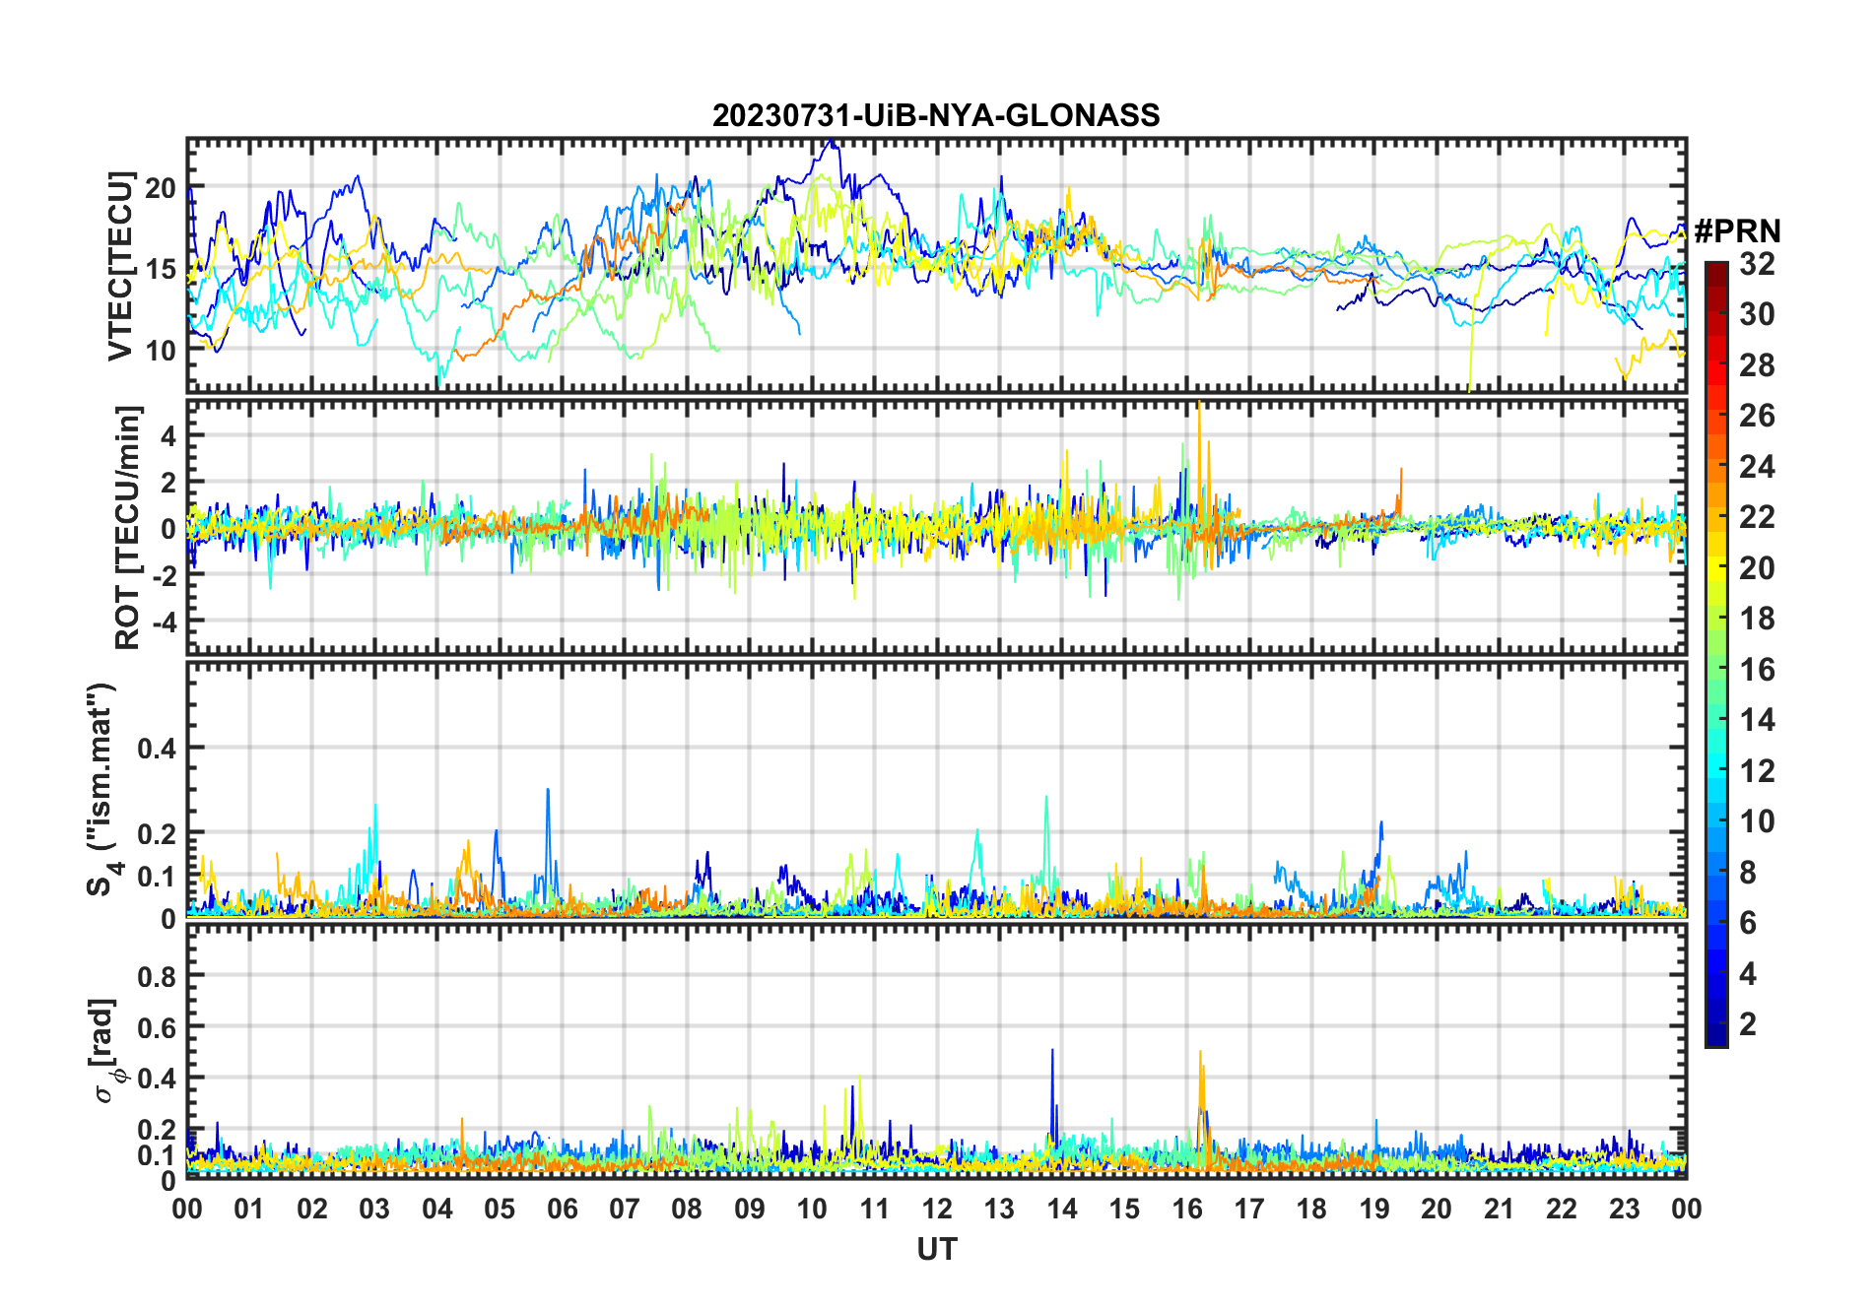Click x-axis hour label 03
Screen dimensions: 1874x1310
click(374, 1209)
